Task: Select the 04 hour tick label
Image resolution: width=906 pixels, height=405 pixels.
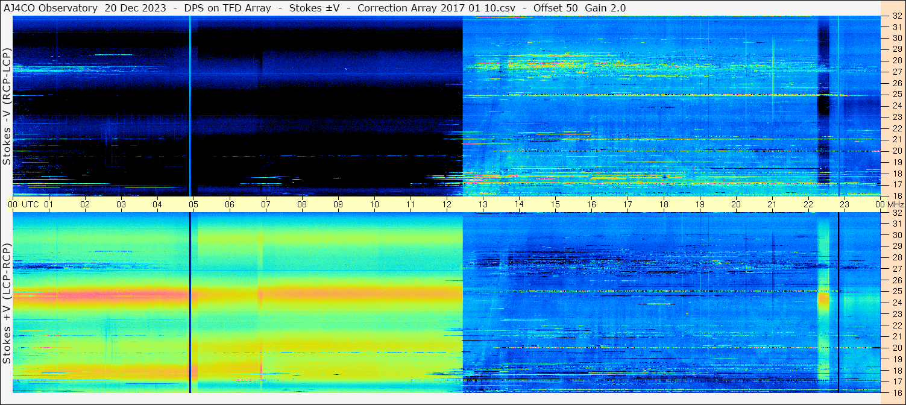Action: (157, 204)
